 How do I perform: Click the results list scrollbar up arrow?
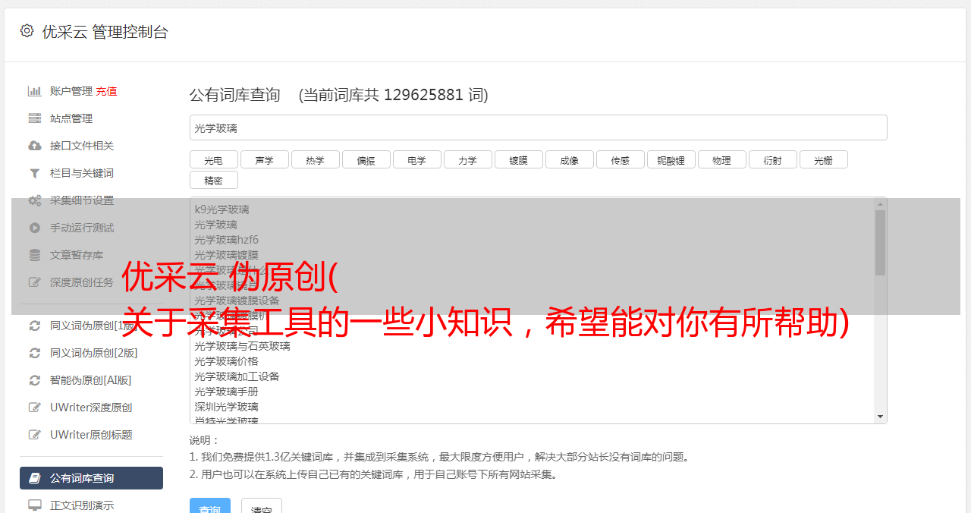click(880, 203)
